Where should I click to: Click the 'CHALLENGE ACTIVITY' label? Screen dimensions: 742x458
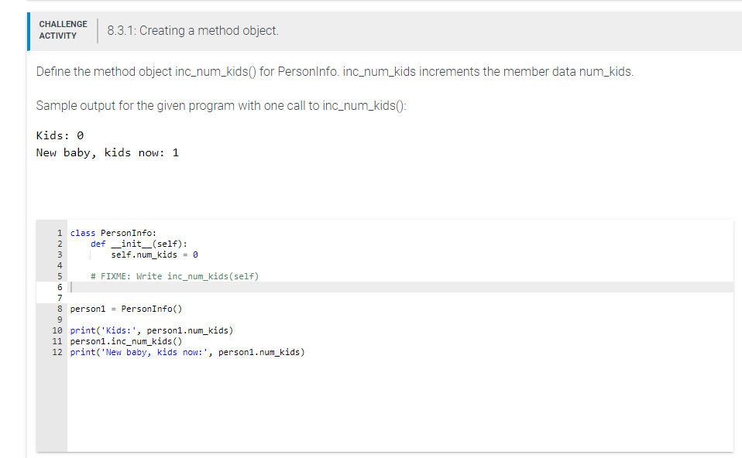tap(63, 29)
